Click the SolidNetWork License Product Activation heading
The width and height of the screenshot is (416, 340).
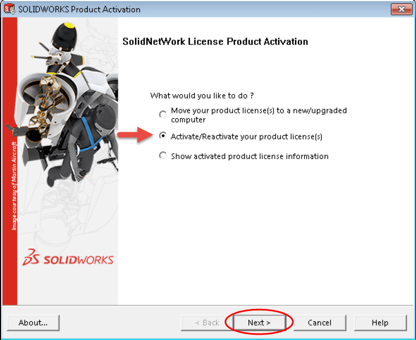click(215, 41)
